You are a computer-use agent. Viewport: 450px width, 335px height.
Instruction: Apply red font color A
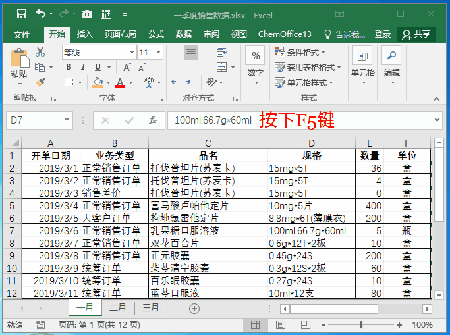click(x=120, y=82)
